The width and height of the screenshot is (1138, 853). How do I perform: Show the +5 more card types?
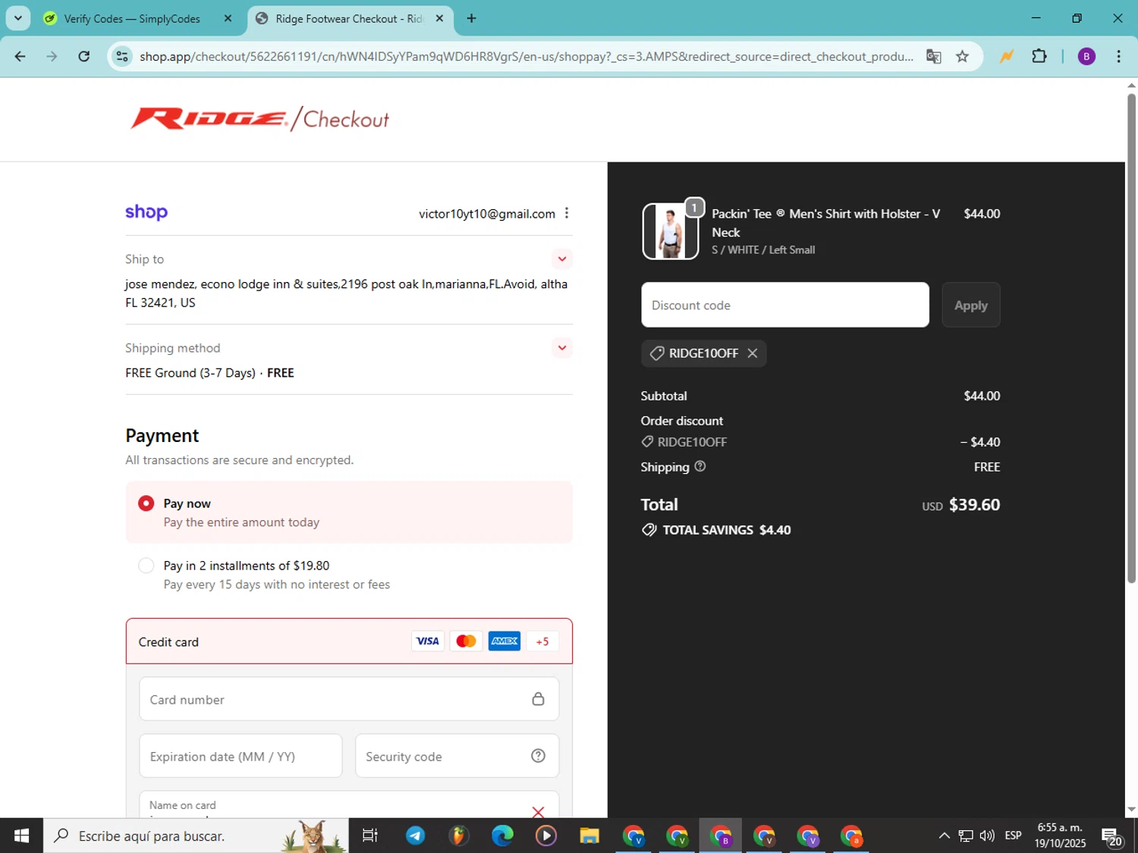coord(542,641)
